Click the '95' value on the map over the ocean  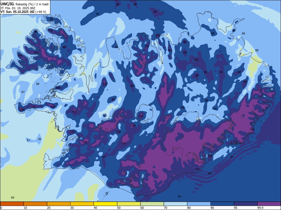179,197
